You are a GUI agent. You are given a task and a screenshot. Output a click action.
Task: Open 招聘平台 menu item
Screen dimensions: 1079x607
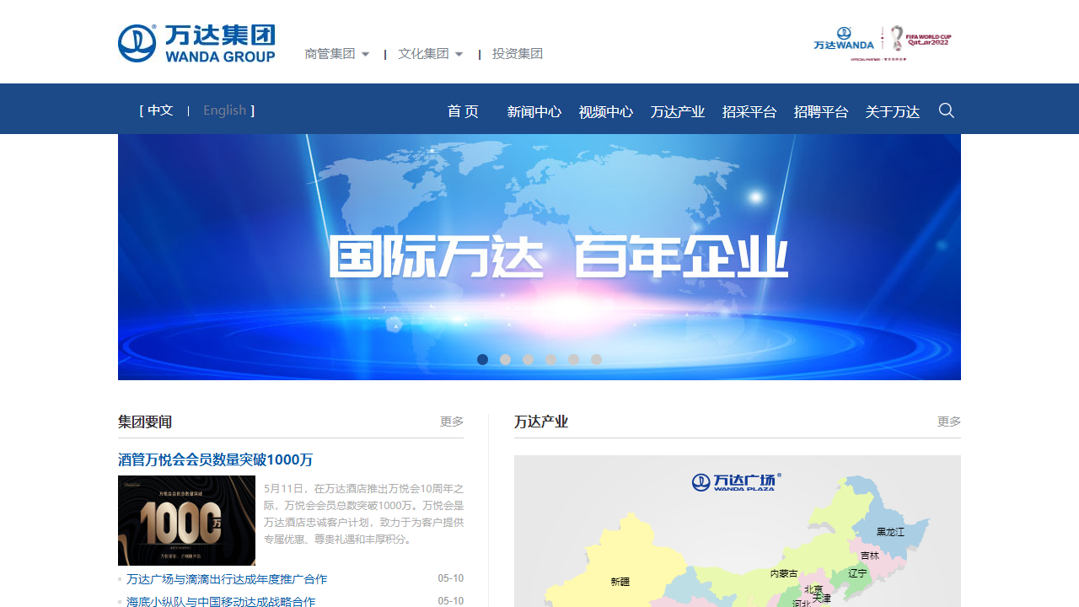click(821, 111)
